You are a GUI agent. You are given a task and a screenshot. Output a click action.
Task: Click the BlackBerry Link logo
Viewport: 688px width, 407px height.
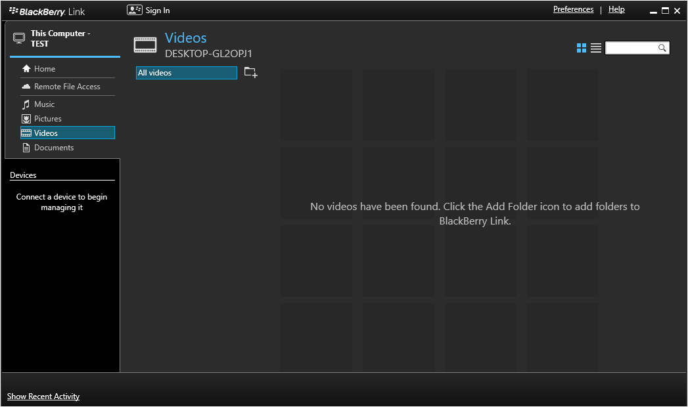47,11
